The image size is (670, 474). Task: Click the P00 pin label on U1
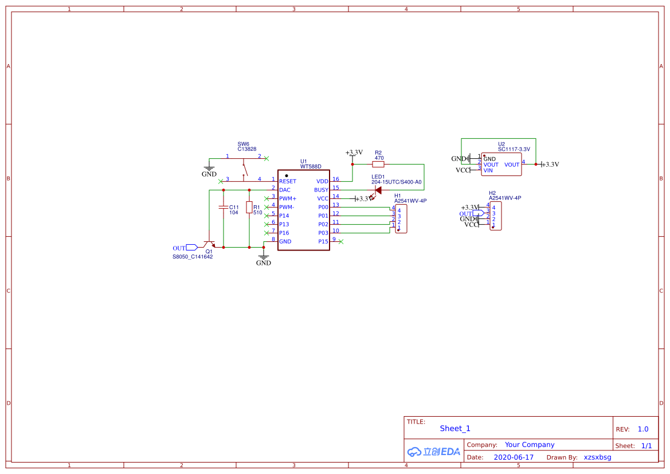coord(323,207)
